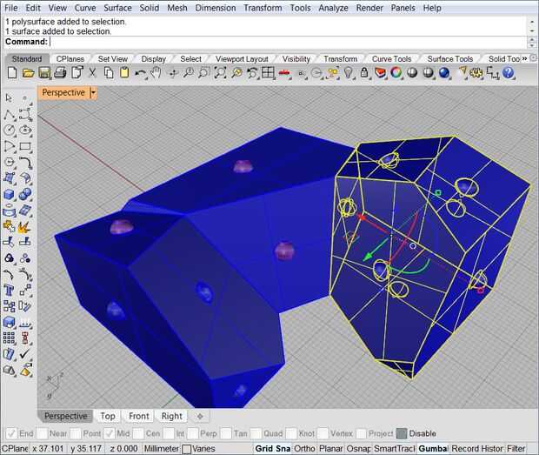539x455 pixels.
Task: Click the Open file folder icon
Action: pyautogui.click(x=28, y=73)
